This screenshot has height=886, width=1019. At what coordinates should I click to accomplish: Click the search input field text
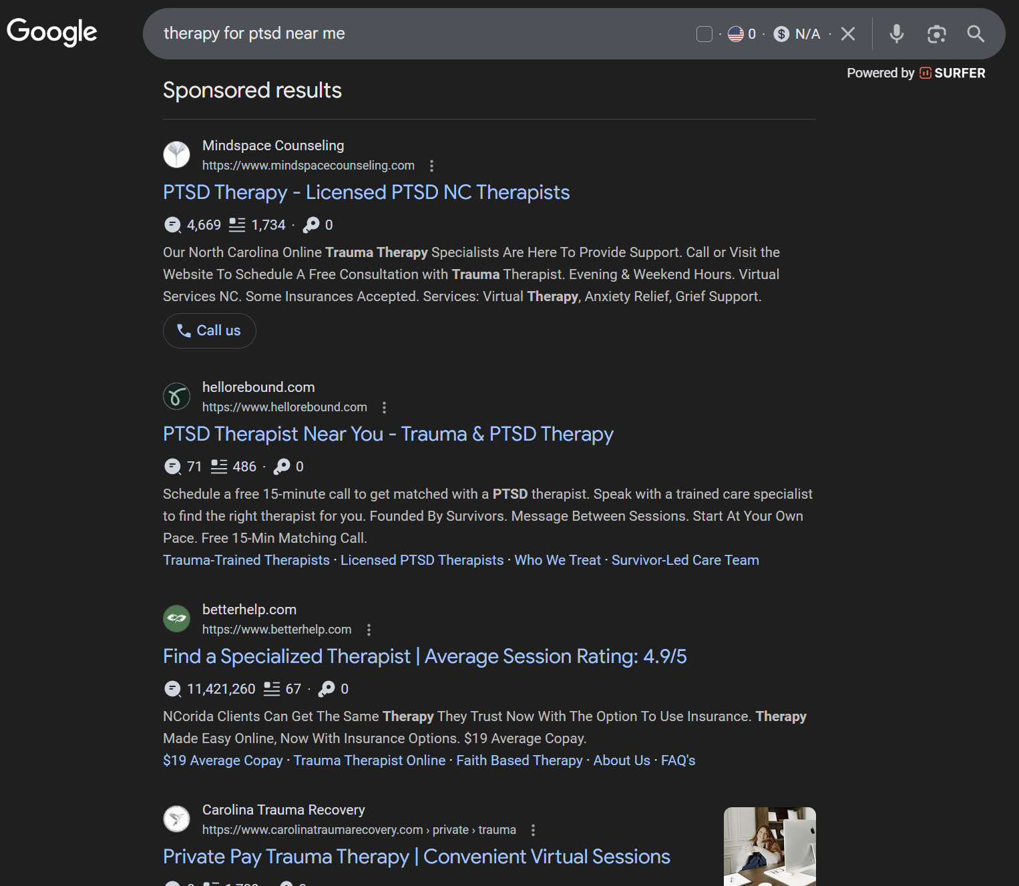coord(254,33)
